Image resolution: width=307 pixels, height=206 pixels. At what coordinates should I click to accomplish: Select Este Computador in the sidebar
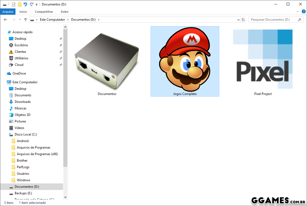(25, 82)
